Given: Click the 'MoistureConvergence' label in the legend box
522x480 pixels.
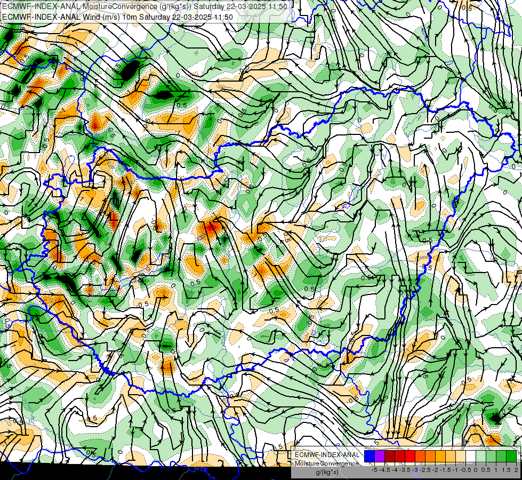Looking at the screenshot, I should (x=326, y=463).
